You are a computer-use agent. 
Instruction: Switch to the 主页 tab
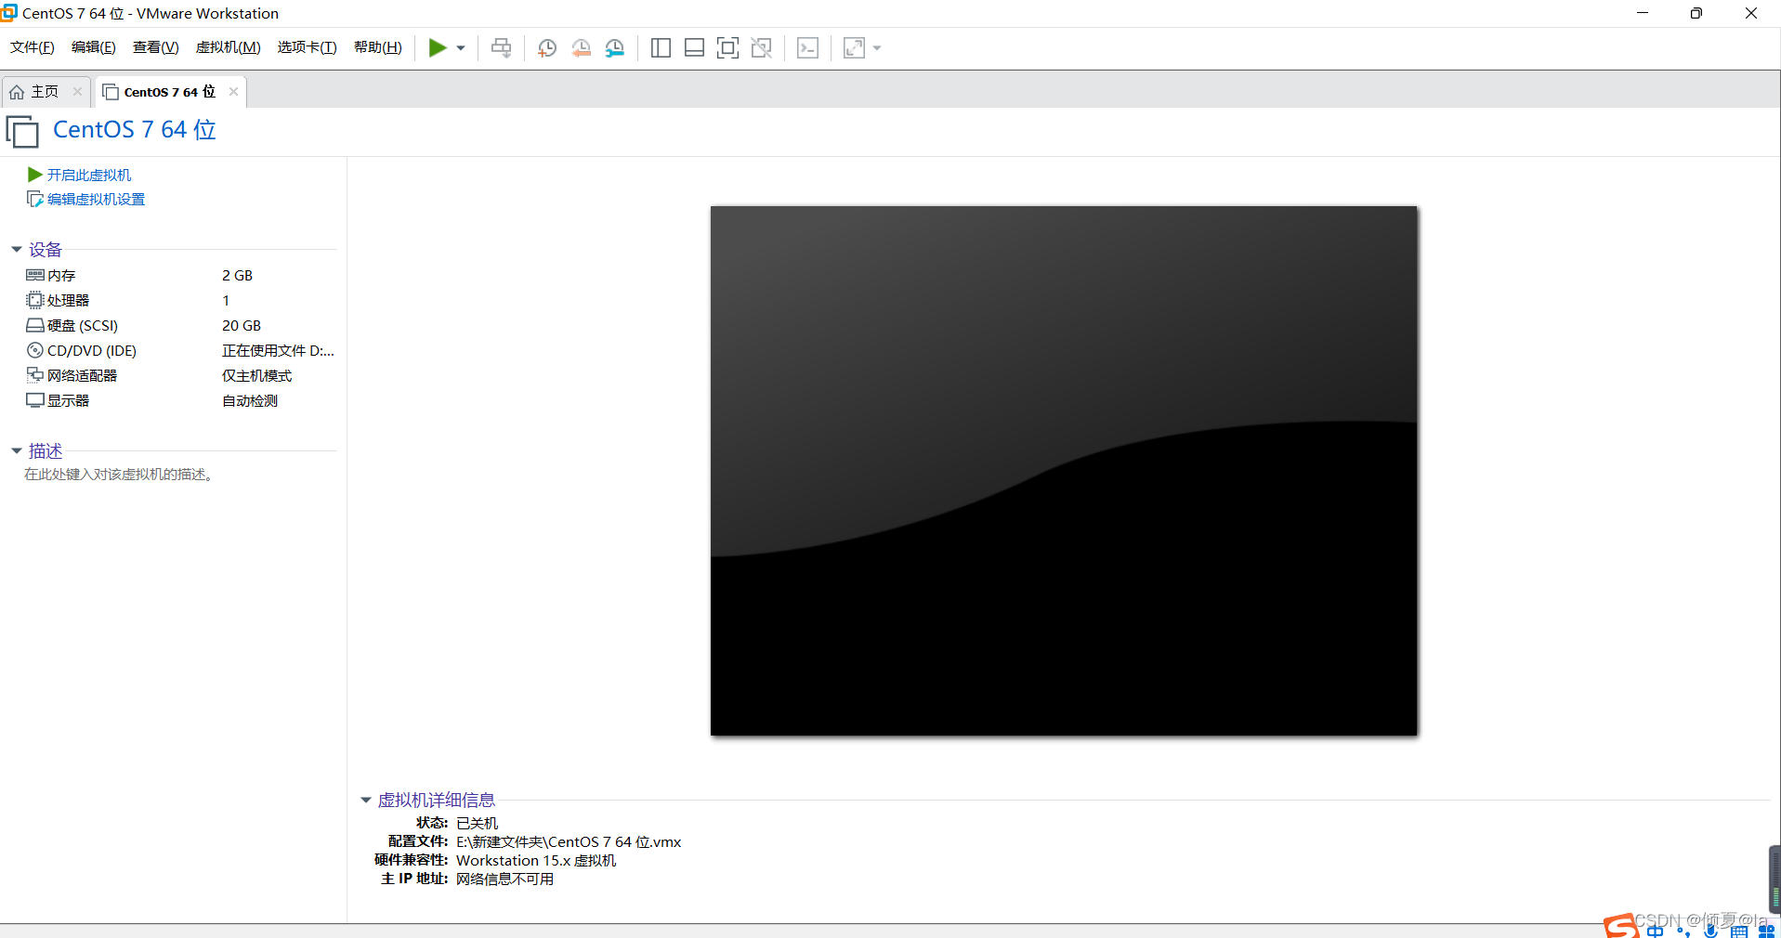(45, 92)
